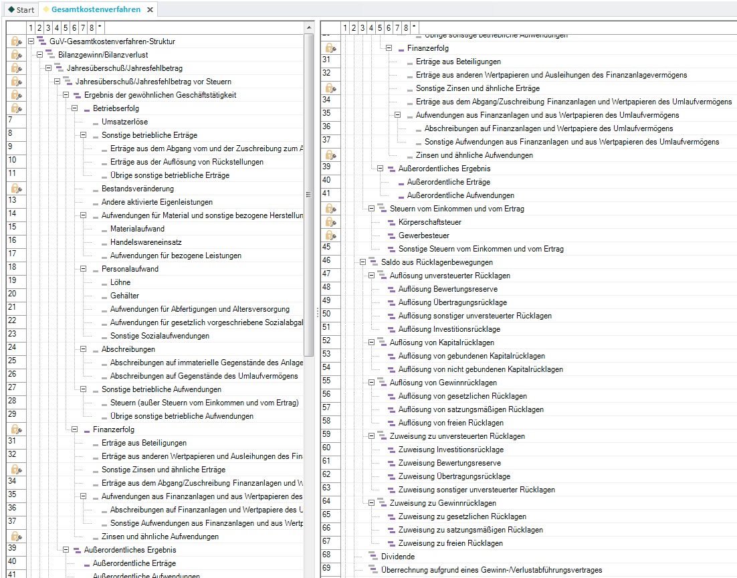Collapse Personalaufwand node
Image resolution: width=737 pixels, height=578 pixels.
[x=83, y=269]
